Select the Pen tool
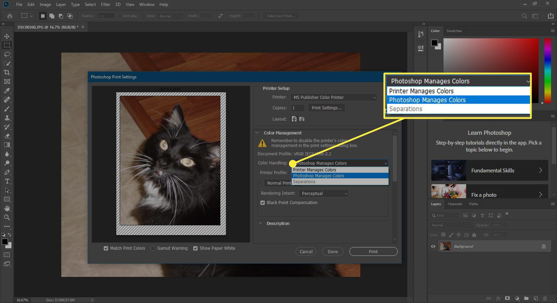 tap(7, 172)
